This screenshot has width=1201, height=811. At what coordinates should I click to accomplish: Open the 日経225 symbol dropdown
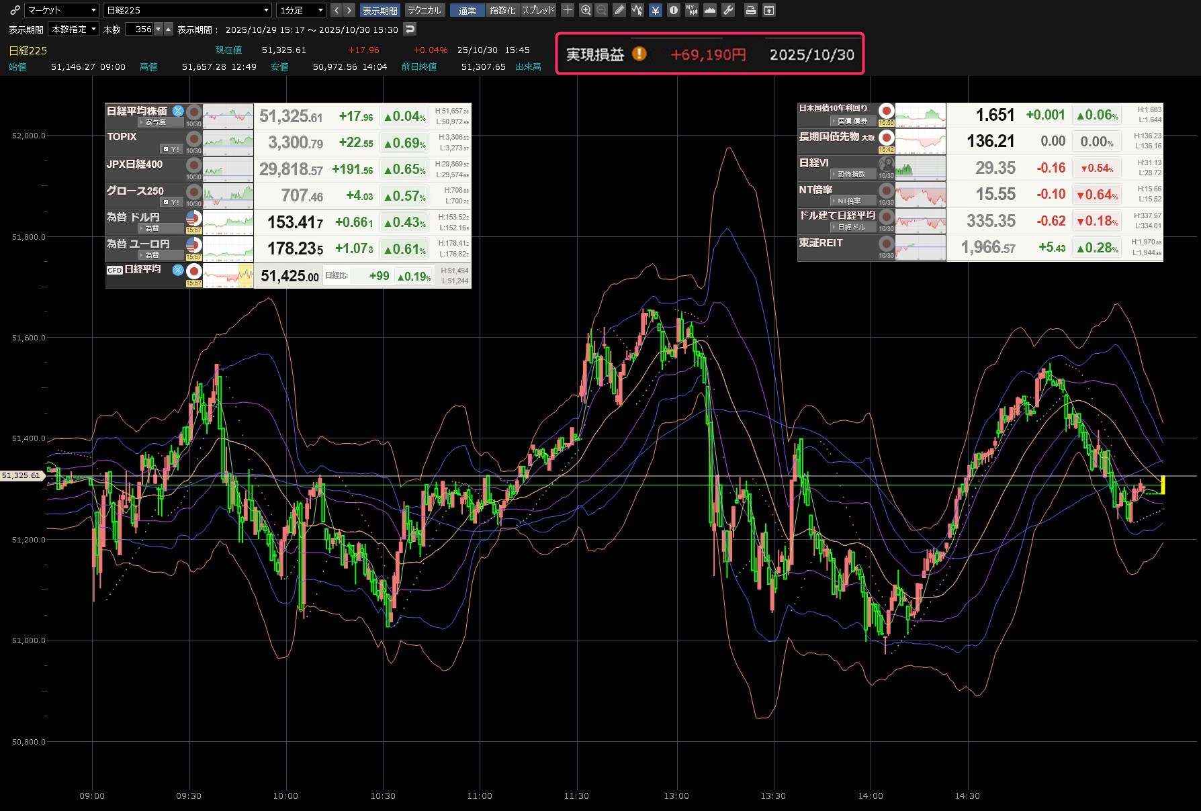click(187, 10)
